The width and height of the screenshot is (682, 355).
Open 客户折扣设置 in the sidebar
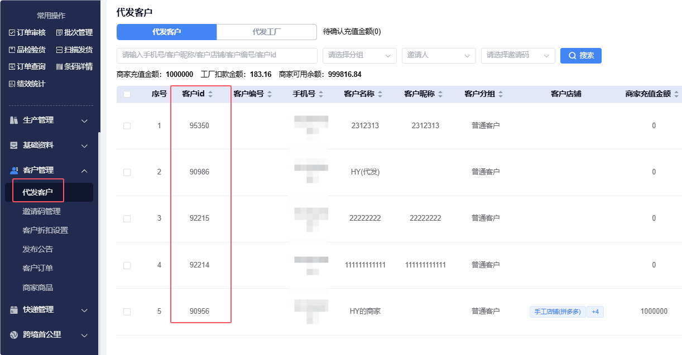coord(45,230)
